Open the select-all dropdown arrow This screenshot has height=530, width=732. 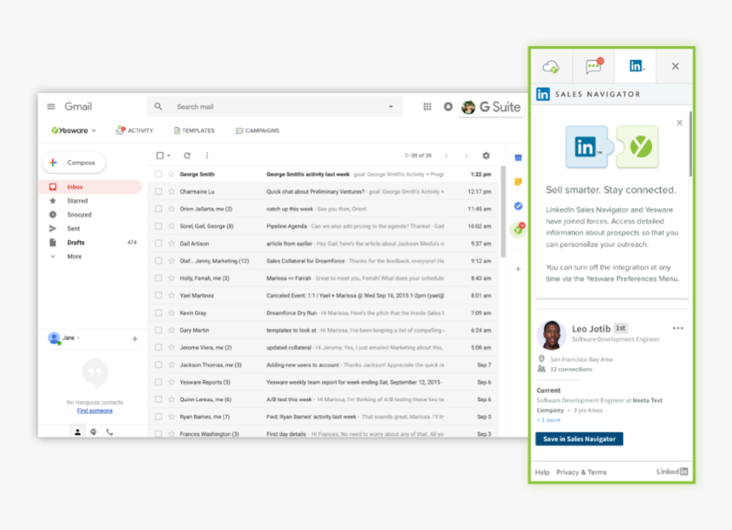coord(169,156)
